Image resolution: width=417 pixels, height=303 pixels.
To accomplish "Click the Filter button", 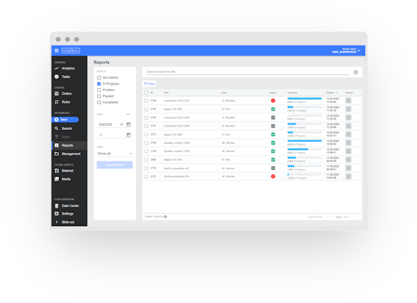I will 149,83.
